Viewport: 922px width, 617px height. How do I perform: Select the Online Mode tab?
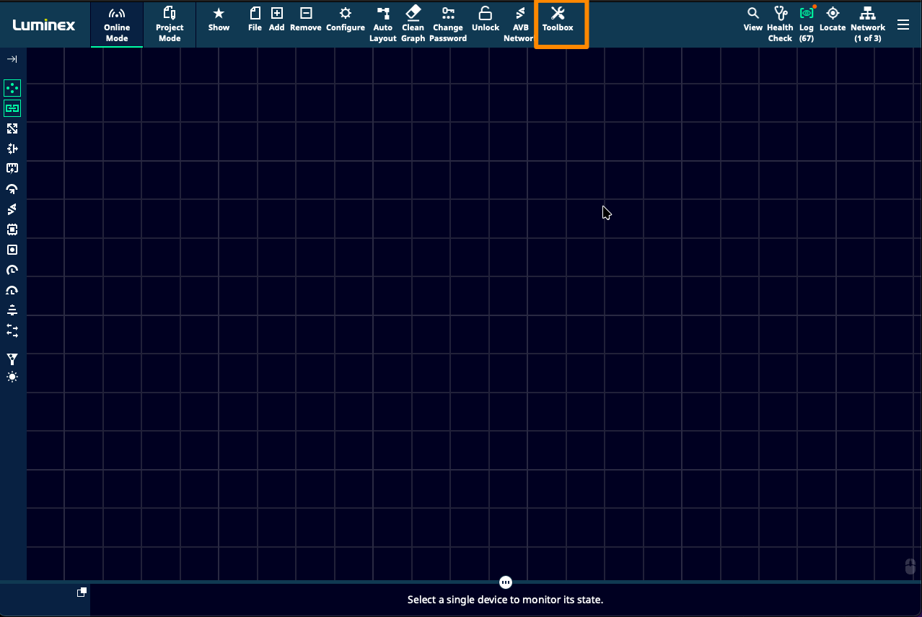pyautogui.click(x=117, y=24)
